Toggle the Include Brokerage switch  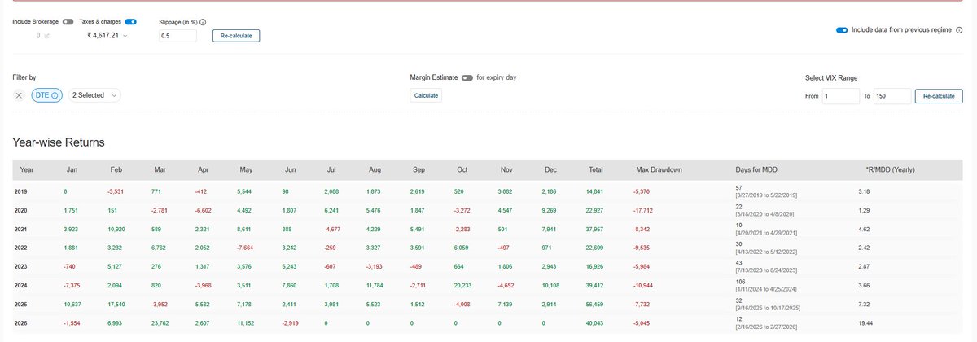click(x=68, y=22)
